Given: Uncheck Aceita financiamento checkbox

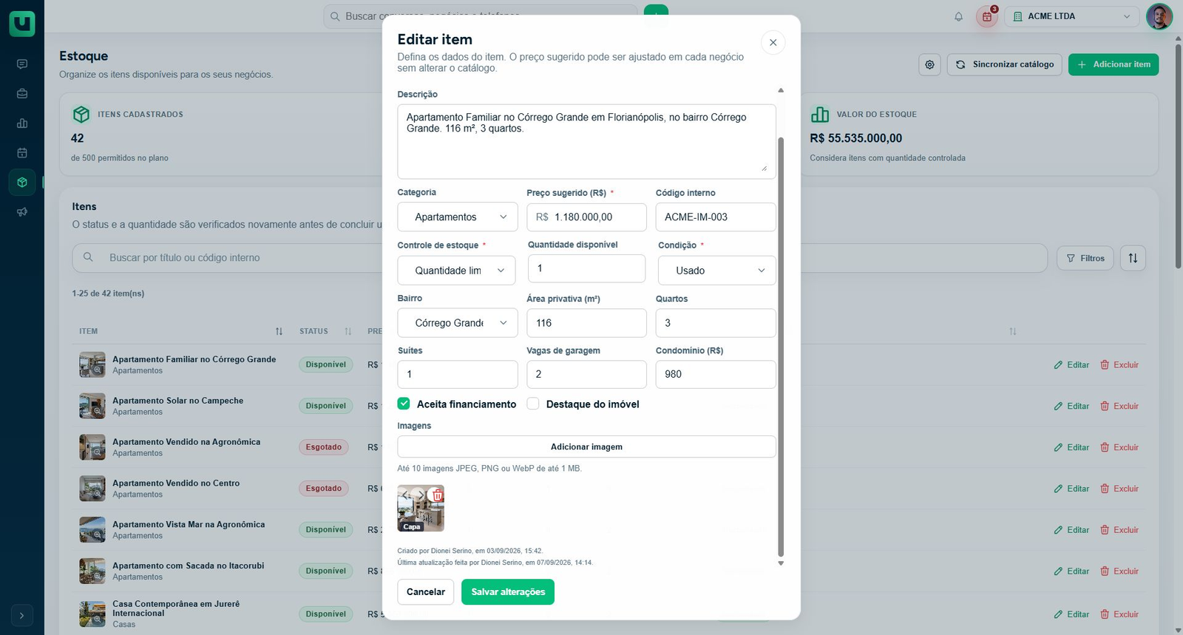Looking at the screenshot, I should pos(404,404).
